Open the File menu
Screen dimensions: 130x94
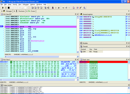2,4
